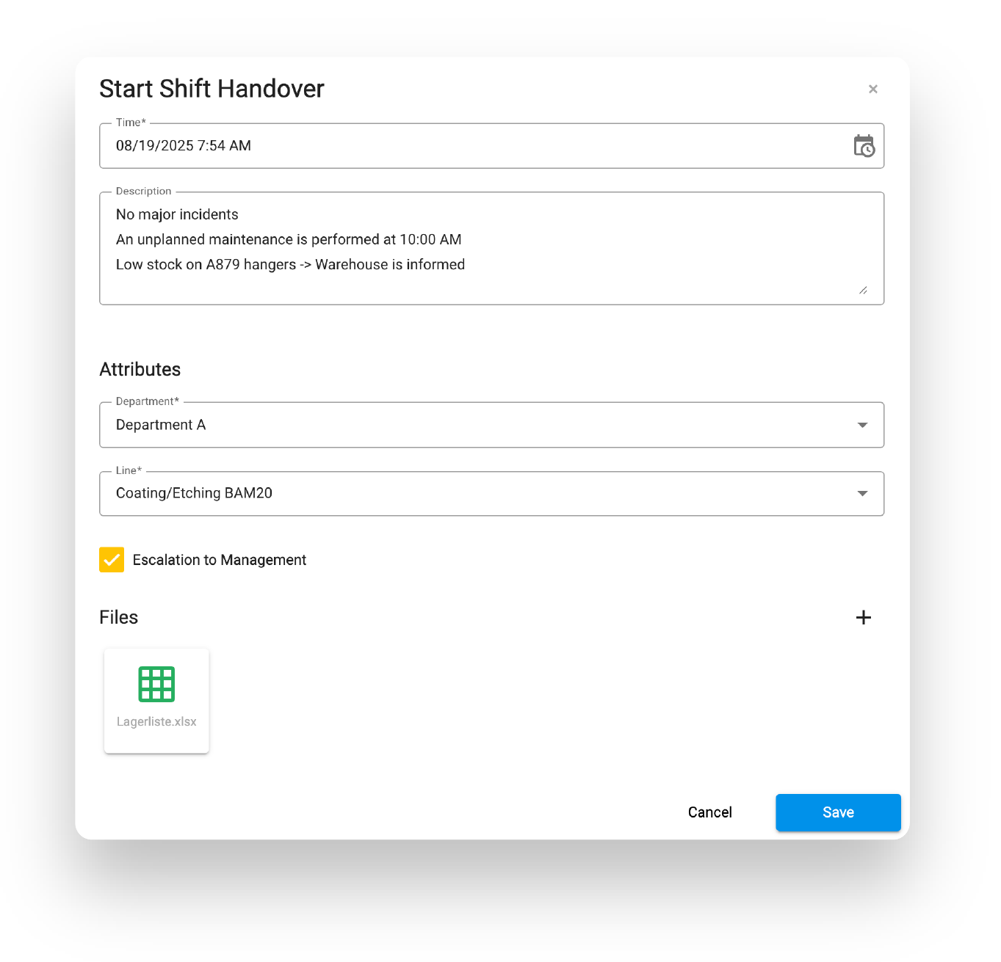Screen dimensions: 1001x962
Task: Click the Attributes section heading
Action: click(x=140, y=369)
